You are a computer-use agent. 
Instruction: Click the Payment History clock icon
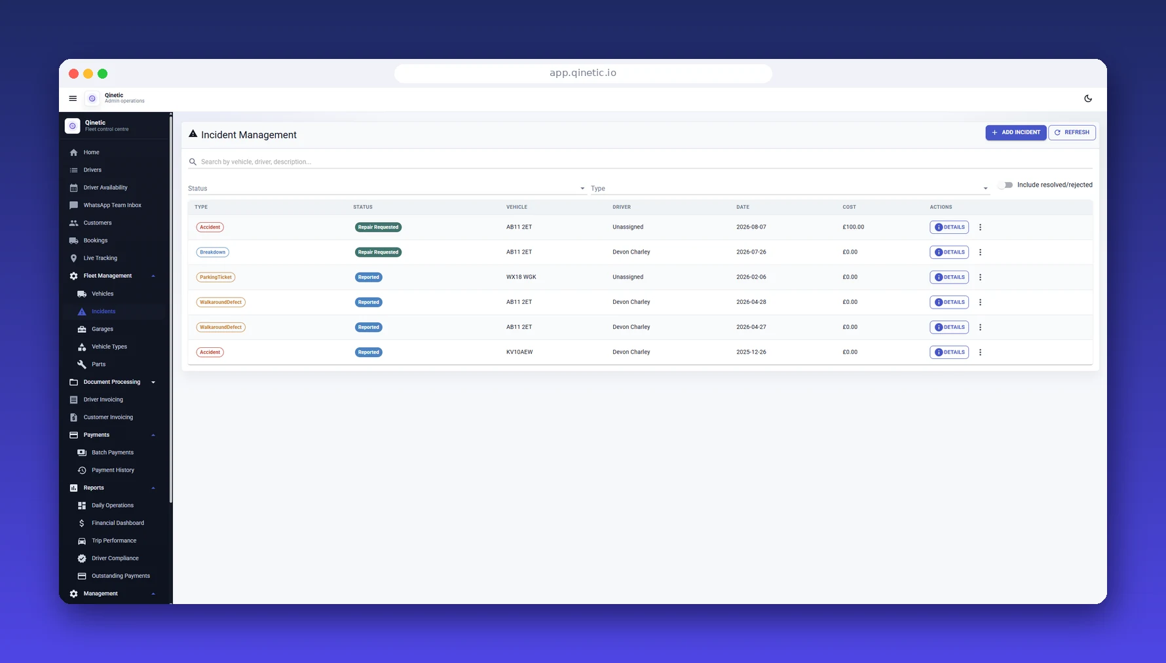(82, 470)
